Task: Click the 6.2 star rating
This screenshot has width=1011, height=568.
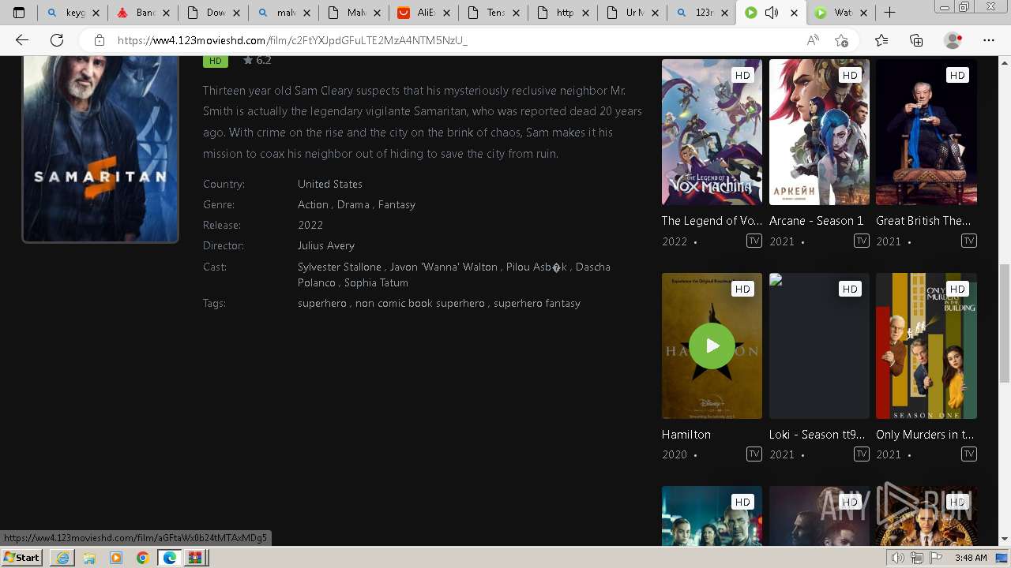Action: 257,61
